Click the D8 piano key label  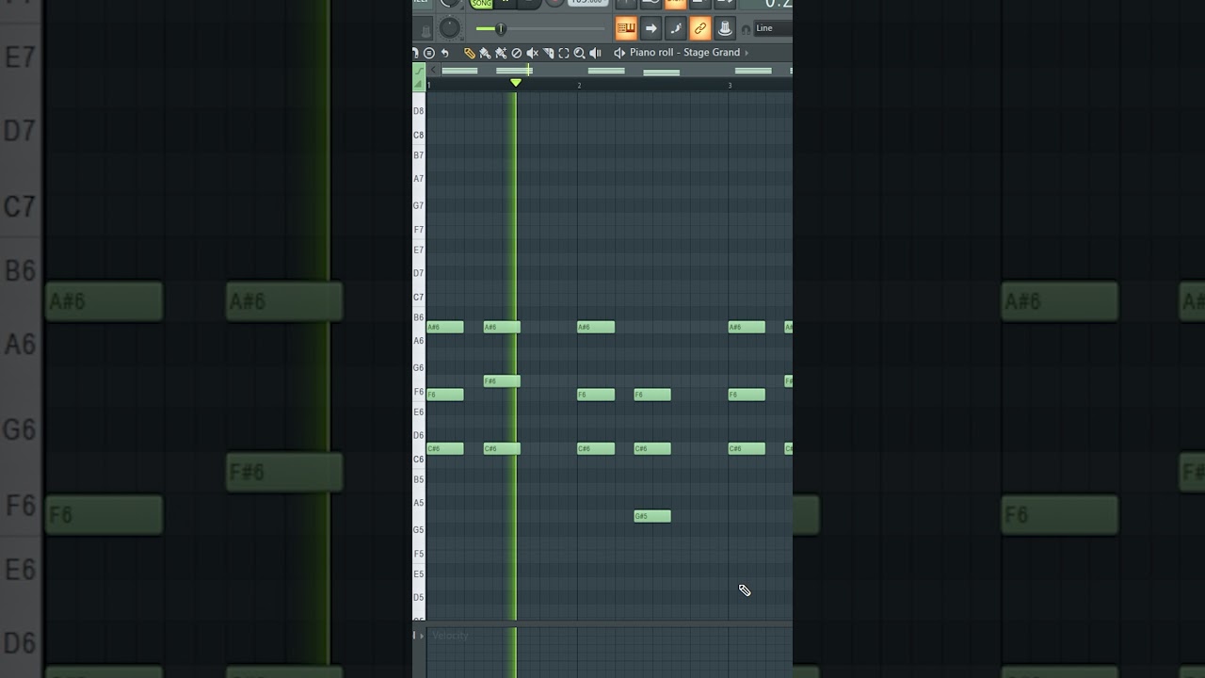tap(419, 111)
